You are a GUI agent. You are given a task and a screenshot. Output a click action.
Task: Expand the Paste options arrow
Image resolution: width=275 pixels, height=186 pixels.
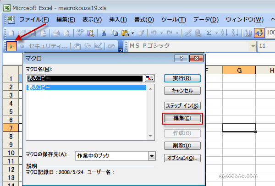(x=132, y=33)
